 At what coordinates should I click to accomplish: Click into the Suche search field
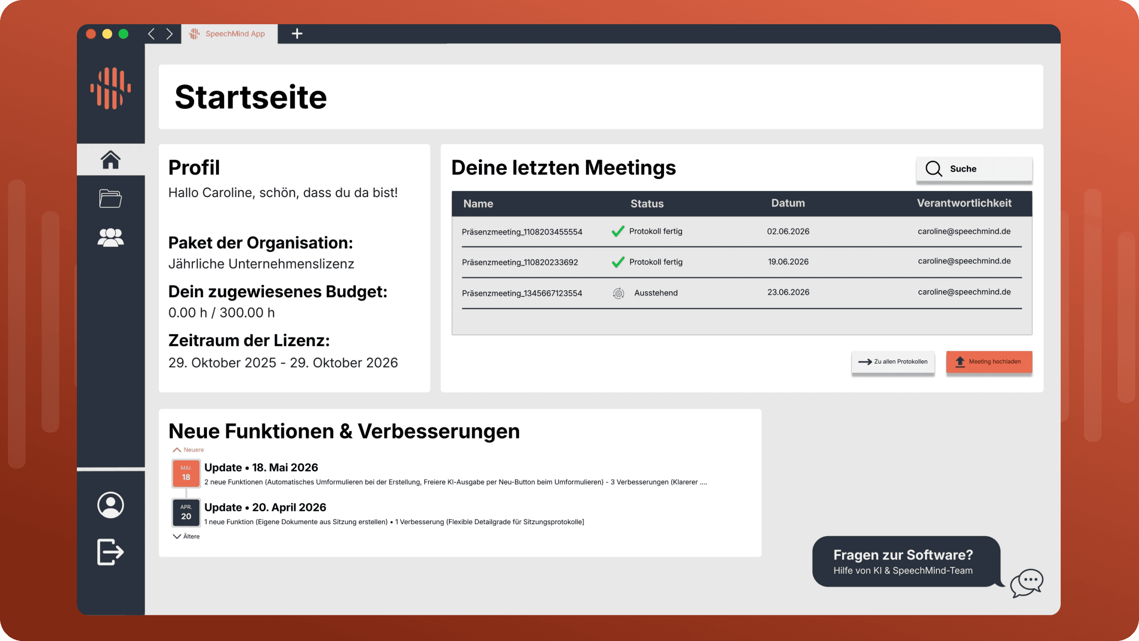[x=974, y=169]
